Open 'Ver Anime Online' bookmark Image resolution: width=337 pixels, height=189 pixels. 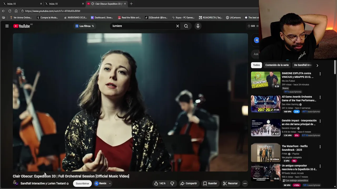21,18
